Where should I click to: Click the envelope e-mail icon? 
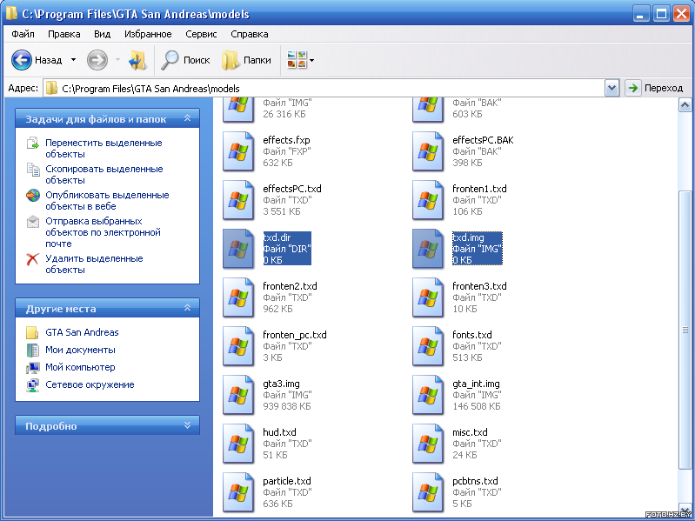[x=33, y=222]
